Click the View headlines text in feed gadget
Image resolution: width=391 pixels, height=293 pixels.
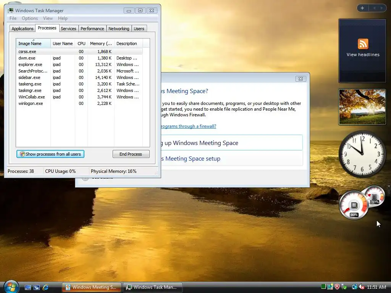point(363,55)
